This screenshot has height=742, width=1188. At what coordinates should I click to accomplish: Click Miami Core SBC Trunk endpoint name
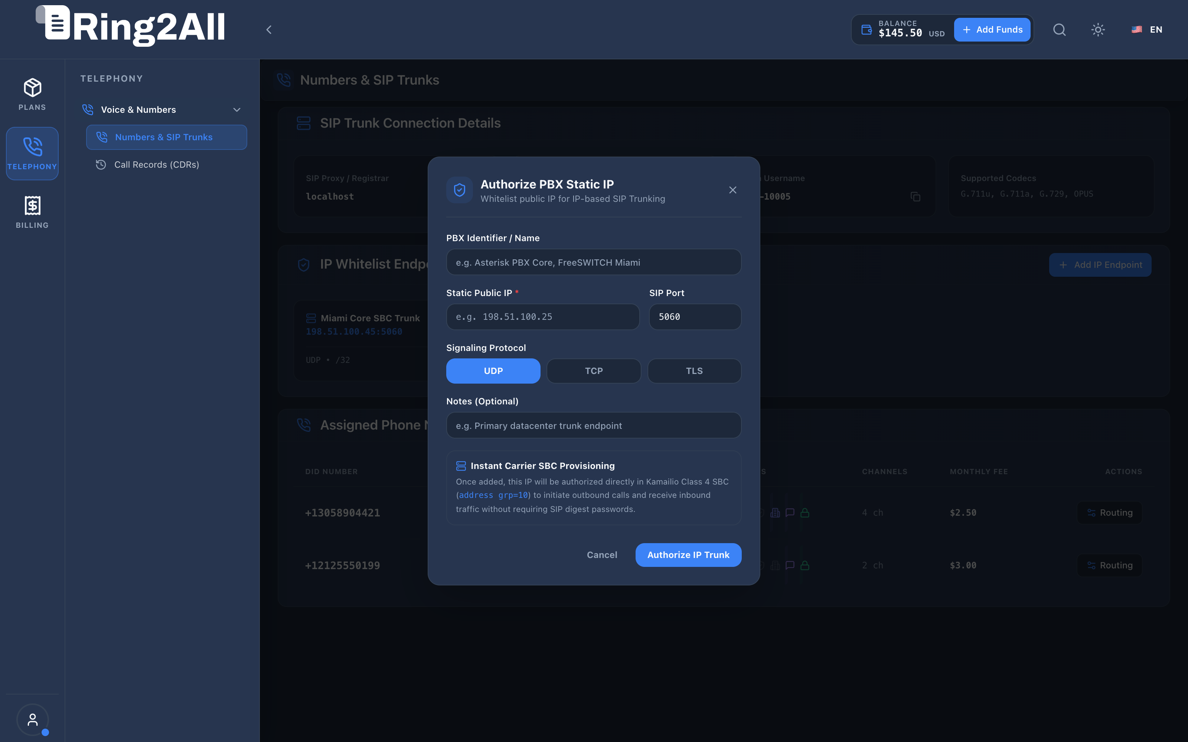click(x=370, y=318)
